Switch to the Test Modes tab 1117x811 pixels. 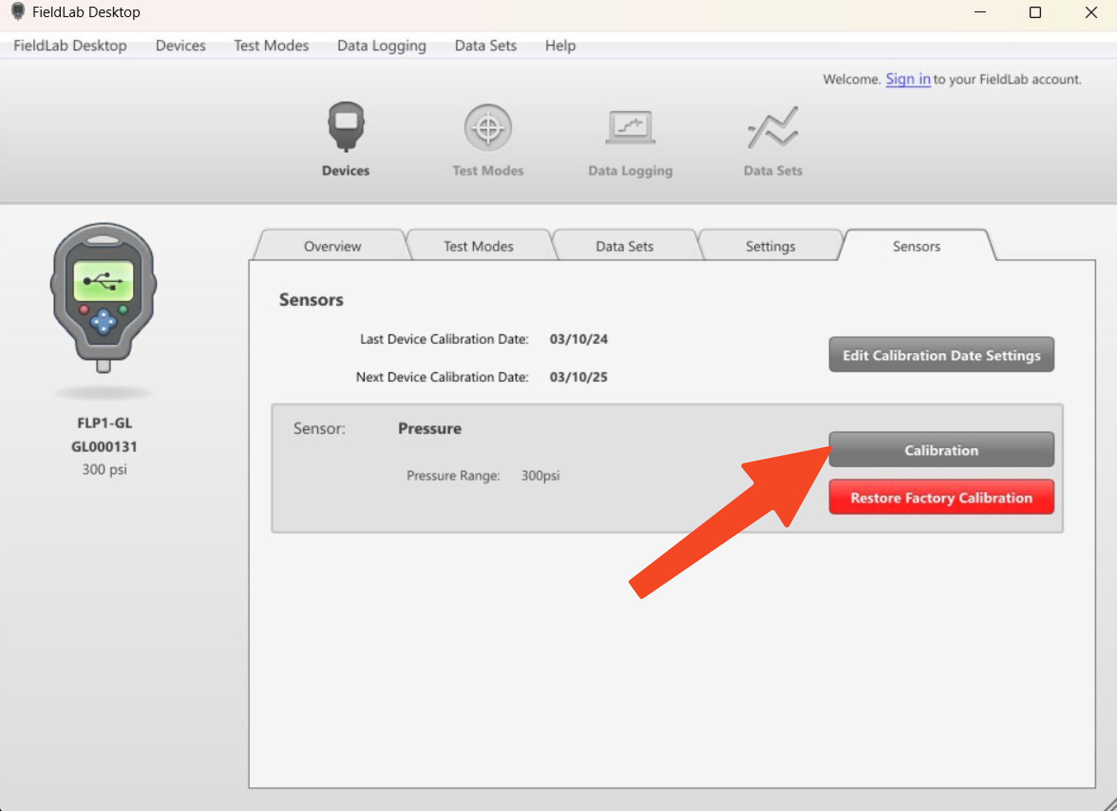tap(478, 245)
